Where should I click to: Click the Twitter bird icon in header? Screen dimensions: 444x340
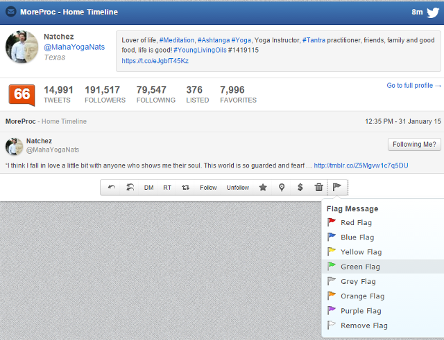tap(433, 12)
